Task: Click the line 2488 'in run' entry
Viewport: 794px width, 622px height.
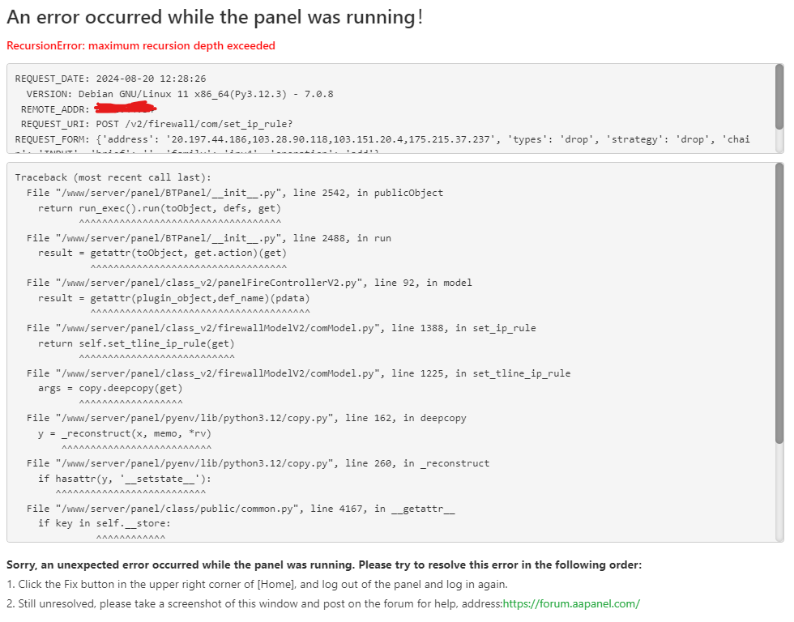Action: (x=208, y=238)
